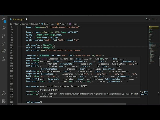Click the Image.open jarvis.jpg code line
160x120 pixels.
53,27
